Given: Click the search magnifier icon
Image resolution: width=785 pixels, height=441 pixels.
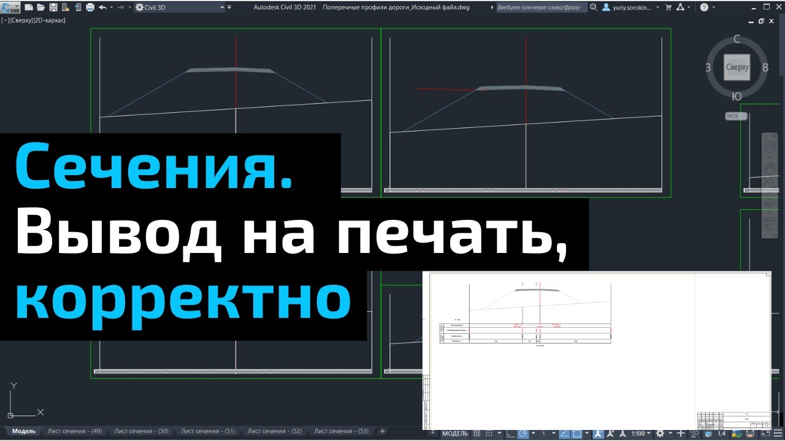Looking at the screenshot, I should coord(594,7).
